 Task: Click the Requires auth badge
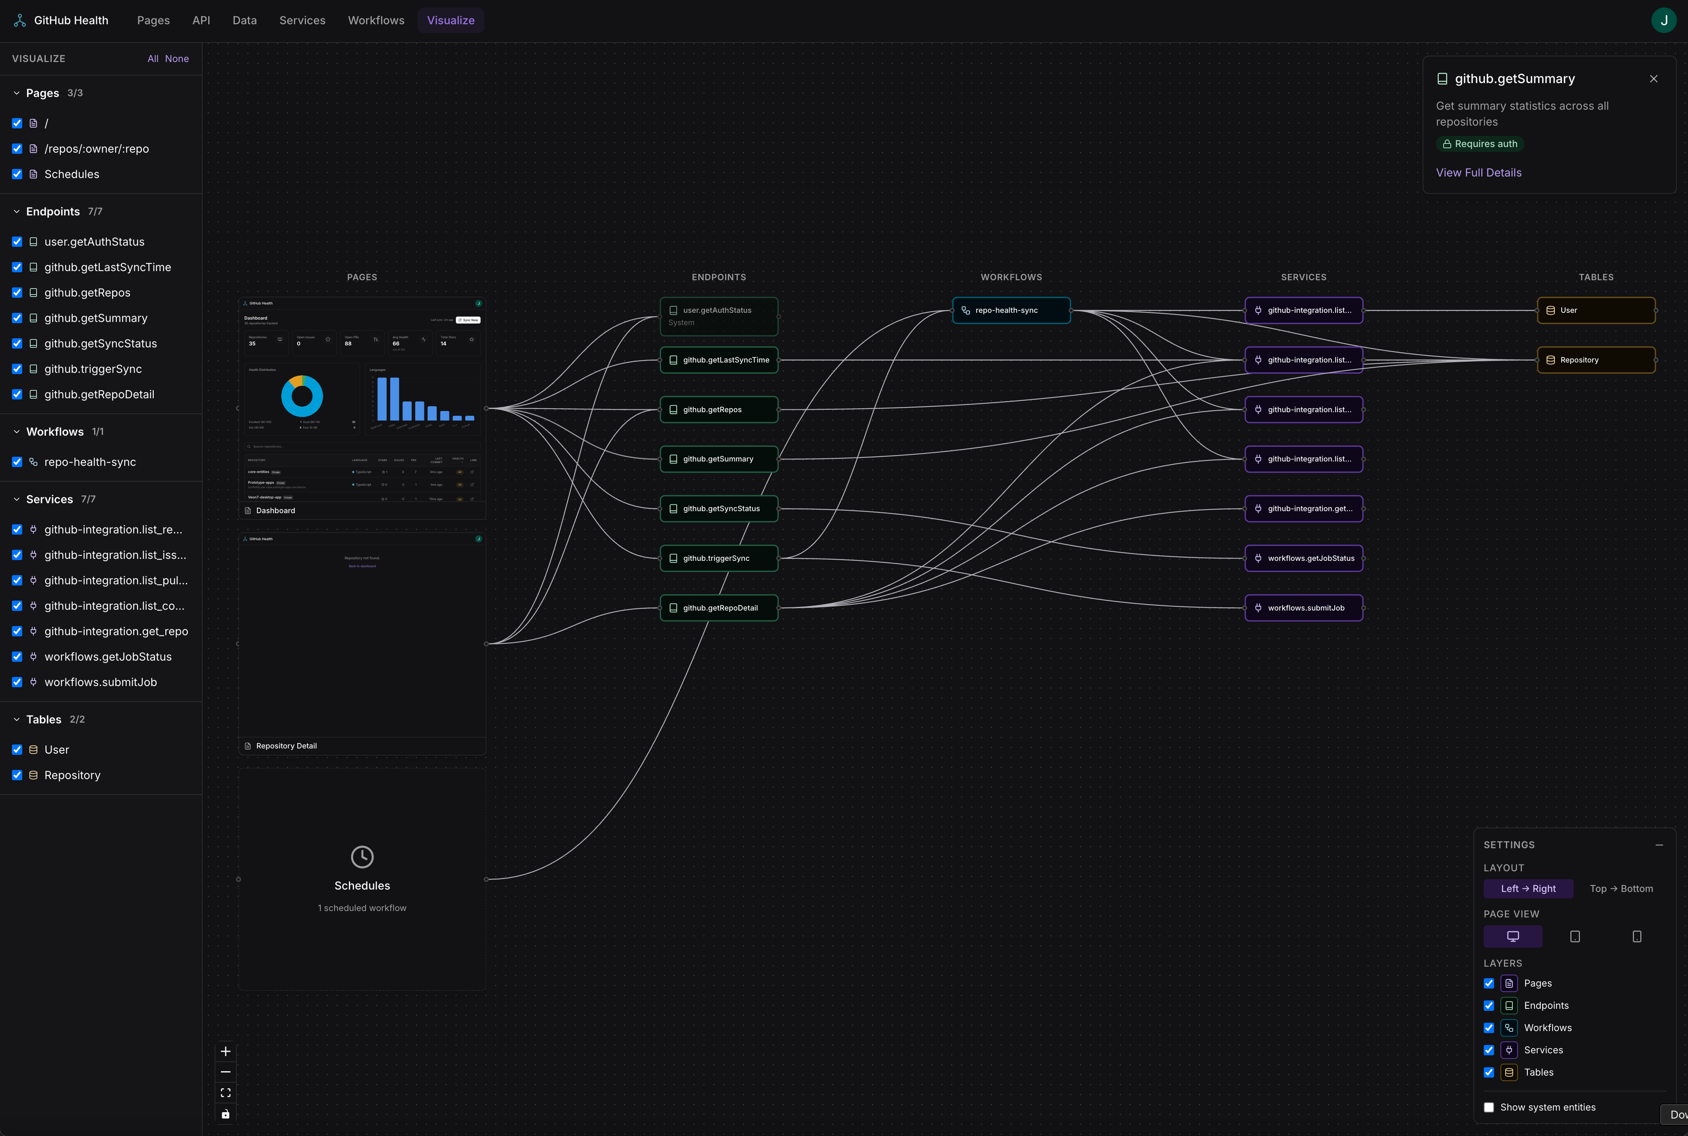pos(1480,144)
